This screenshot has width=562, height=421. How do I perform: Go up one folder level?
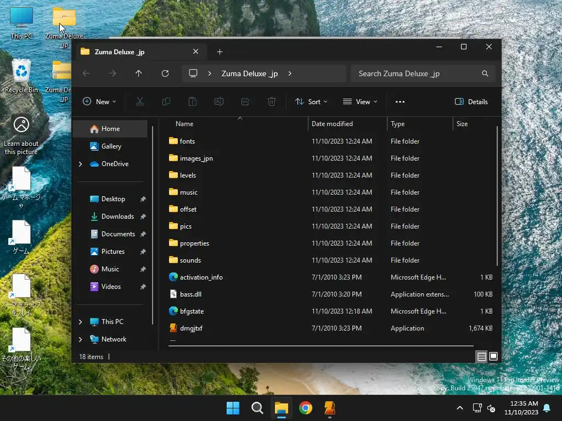(x=139, y=73)
